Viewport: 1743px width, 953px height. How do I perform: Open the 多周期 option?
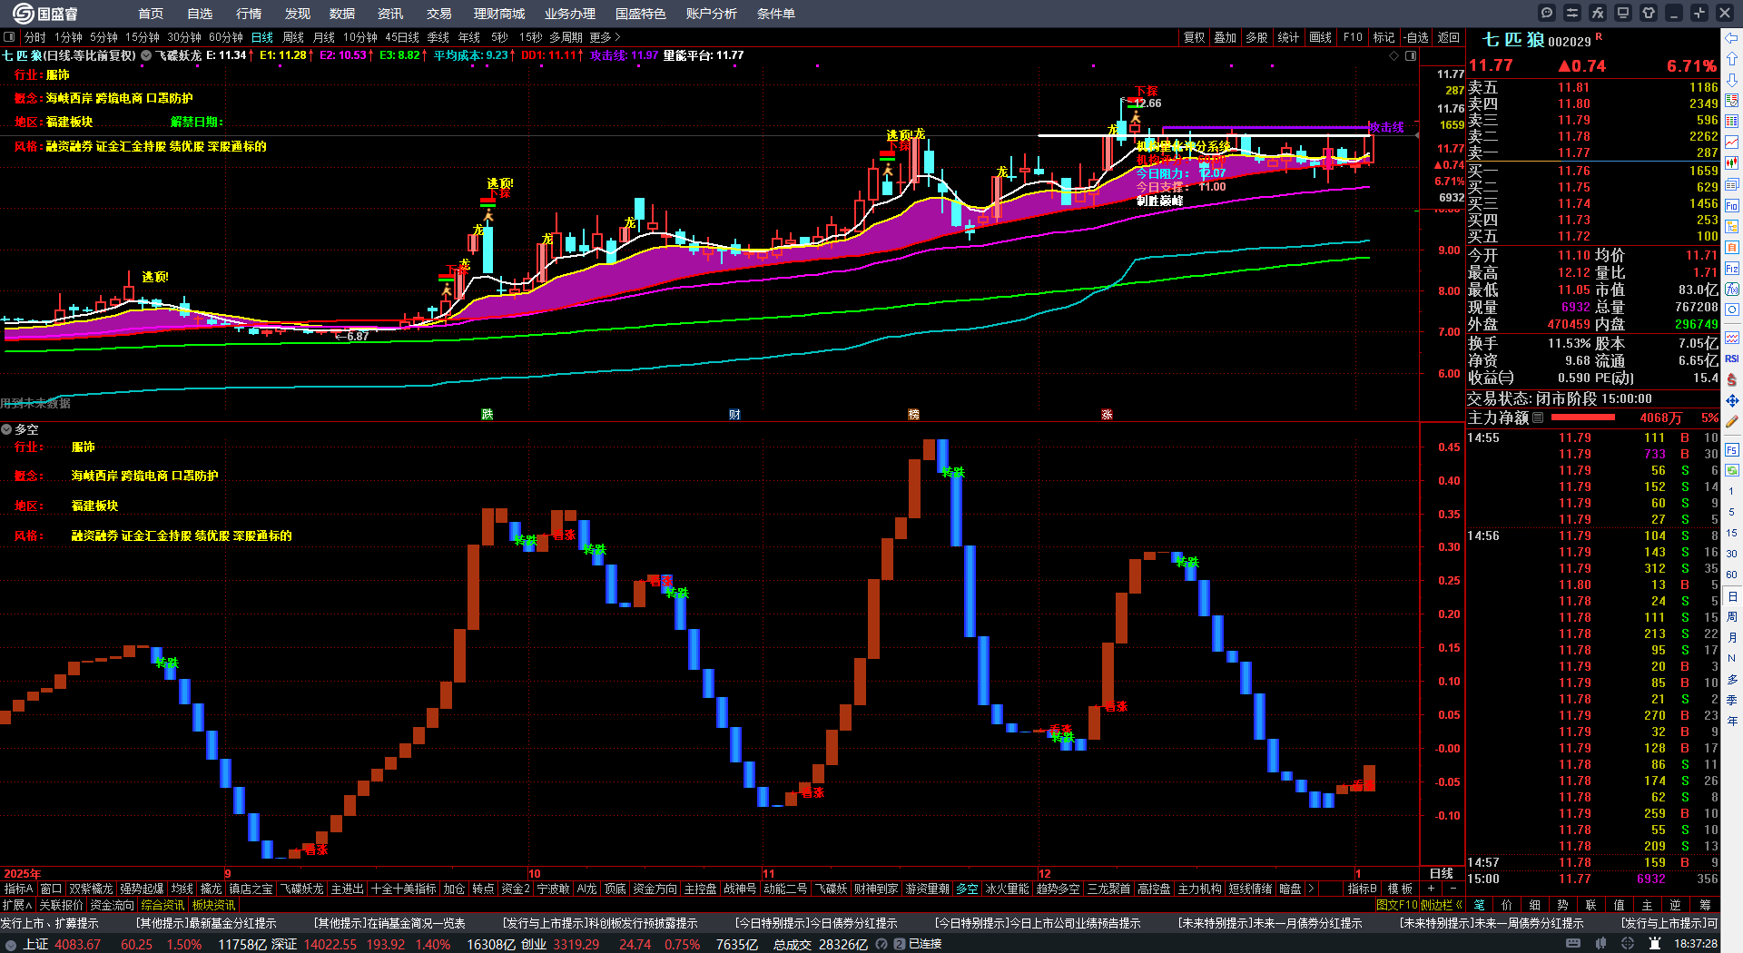566,37
